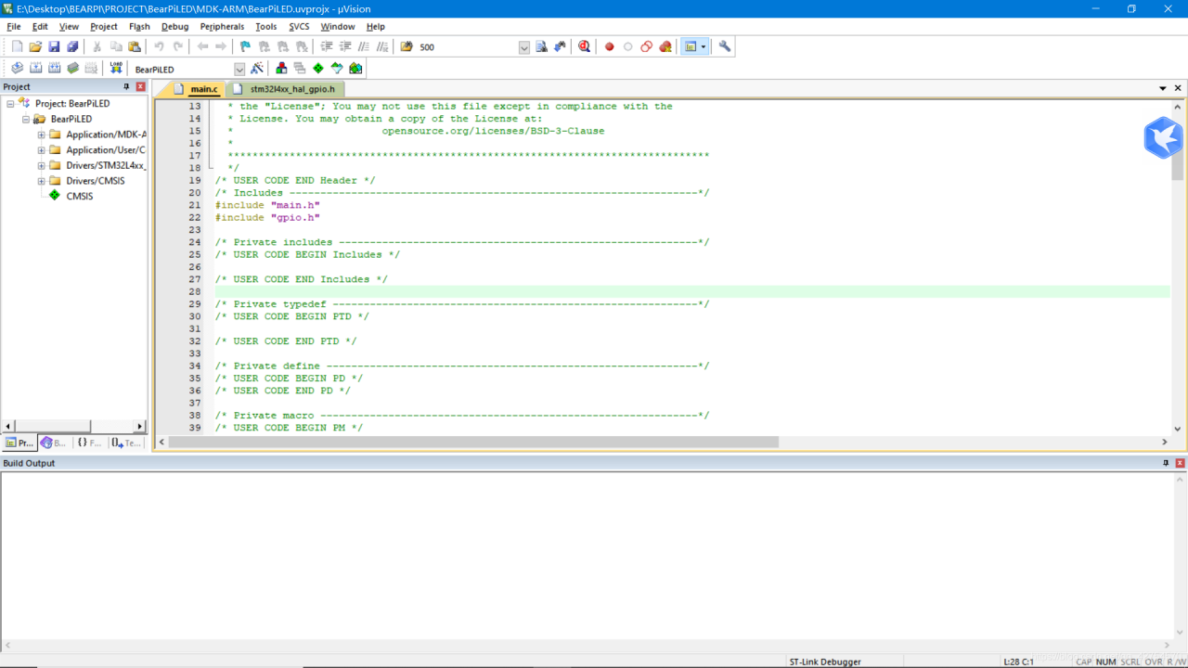This screenshot has height=668, width=1188.
Task: Expand the Drivers/CMSIS folder in tree
Action: (41, 181)
